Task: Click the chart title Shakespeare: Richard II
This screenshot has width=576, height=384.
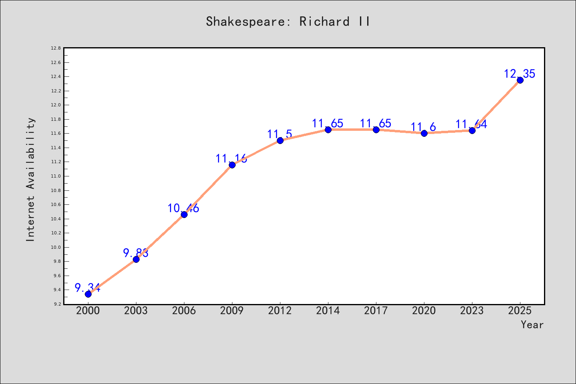Action: pyautogui.click(x=288, y=21)
